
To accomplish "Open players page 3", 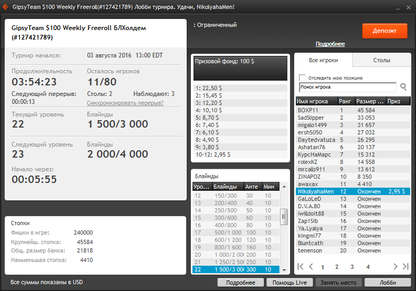I will point(352,267).
